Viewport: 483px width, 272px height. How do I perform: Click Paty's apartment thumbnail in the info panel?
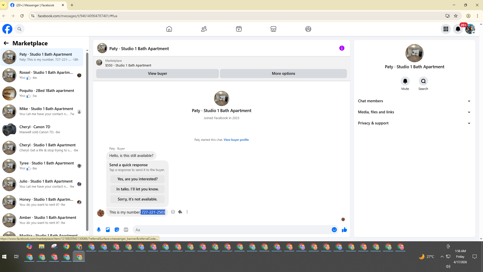pos(415,53)
